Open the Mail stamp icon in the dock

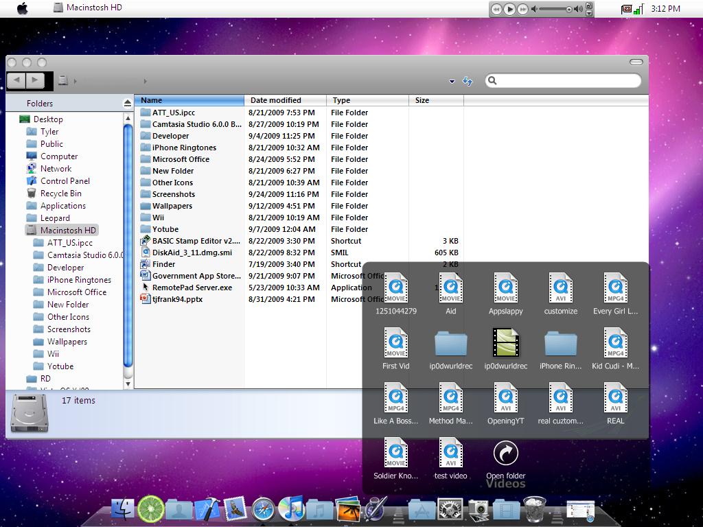tap(235, 509)
